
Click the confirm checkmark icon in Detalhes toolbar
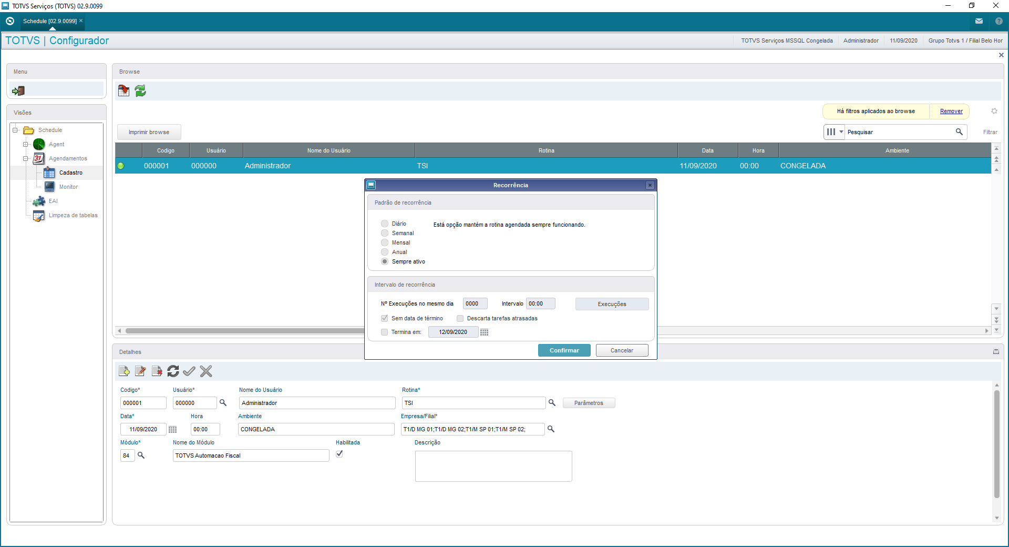pyautogui.click(x=189, y=371)
